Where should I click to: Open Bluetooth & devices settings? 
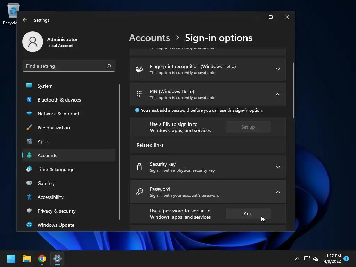(x=69, y=100)
